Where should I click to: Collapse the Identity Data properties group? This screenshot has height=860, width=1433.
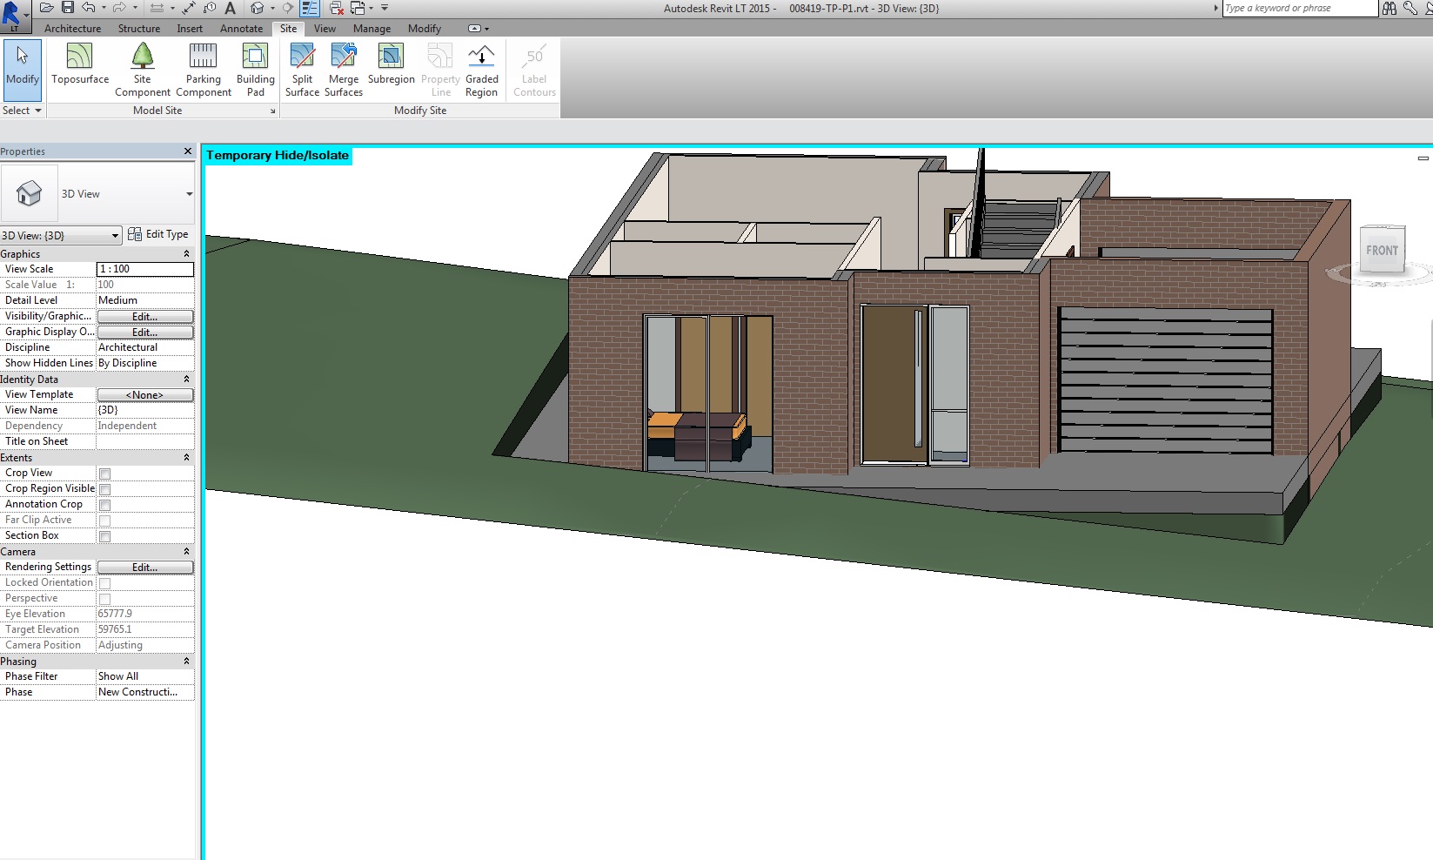point(186,380)
